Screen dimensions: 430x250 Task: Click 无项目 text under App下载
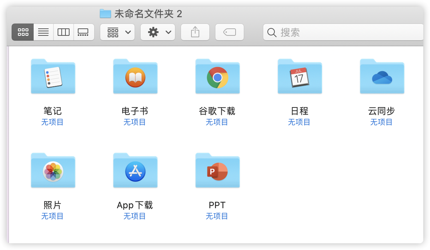click(x=135, y=216)
